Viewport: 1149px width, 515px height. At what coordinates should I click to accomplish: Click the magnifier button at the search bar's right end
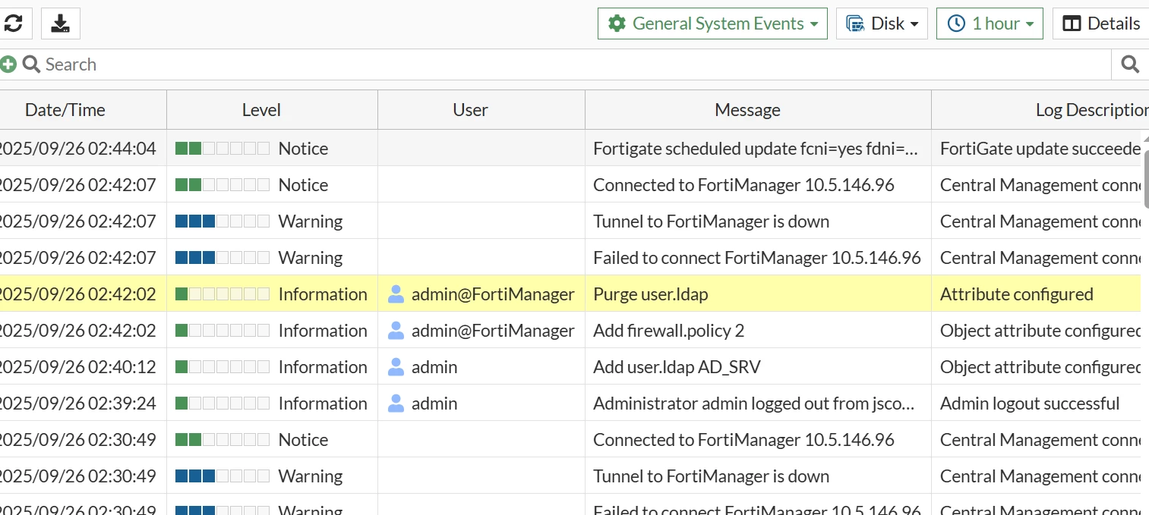pos(1130,64)
